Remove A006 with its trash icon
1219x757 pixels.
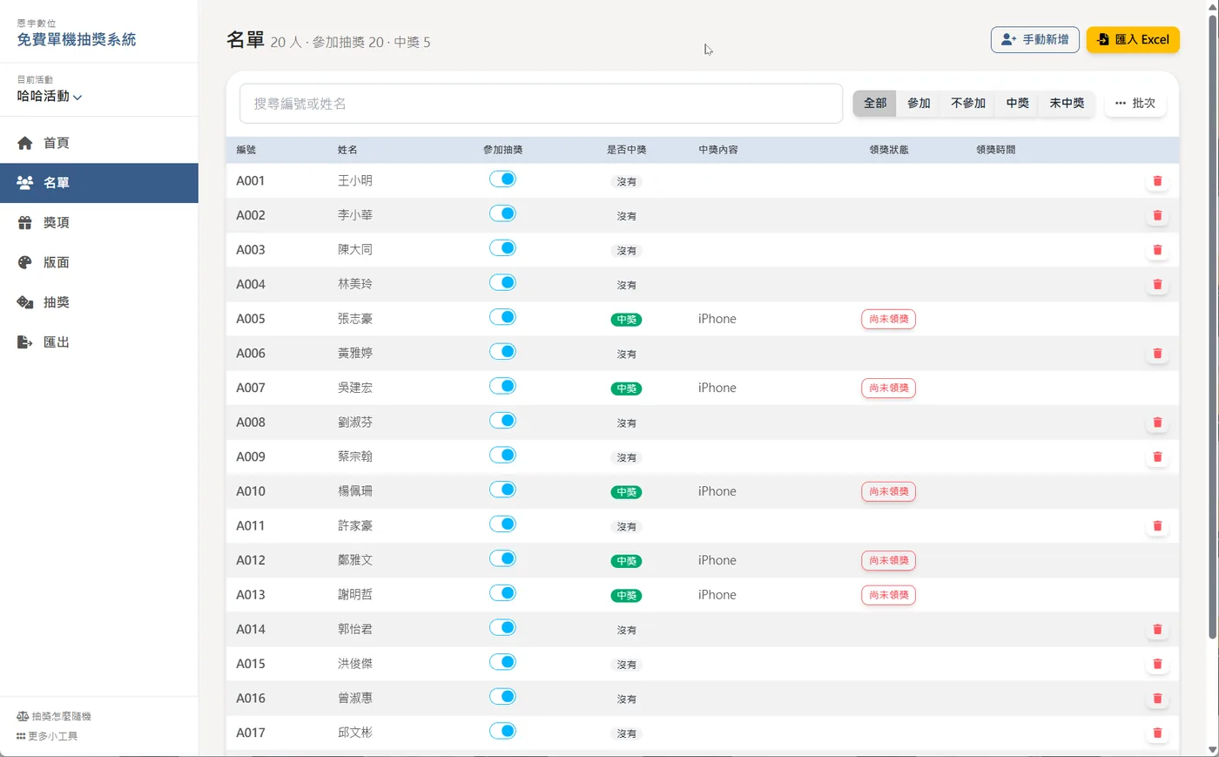pyautogui.click(x=1157, y=354)
